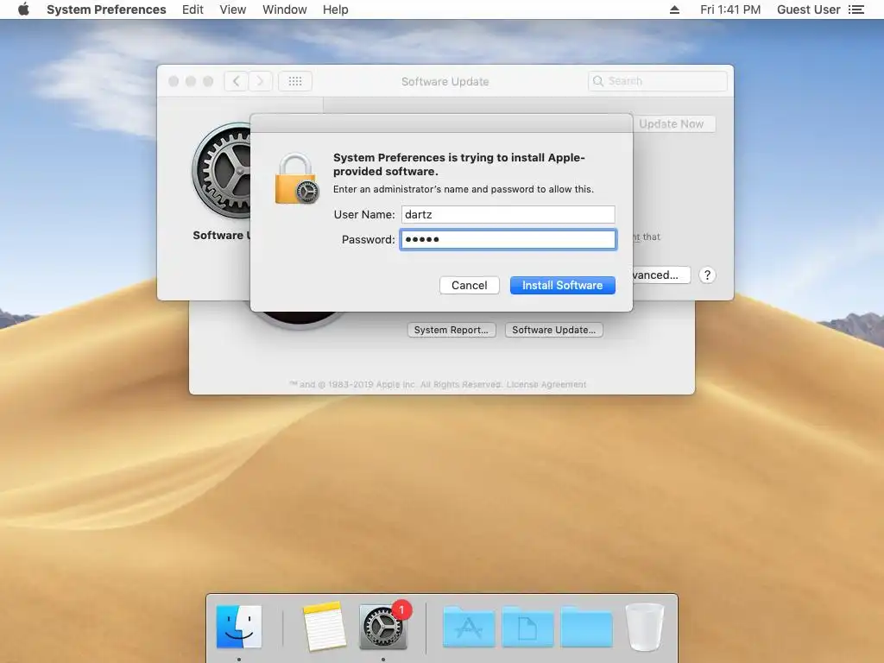Click the red close button of Software Update
The width and height of the screenshot is (884, 663).
[174, 81]
